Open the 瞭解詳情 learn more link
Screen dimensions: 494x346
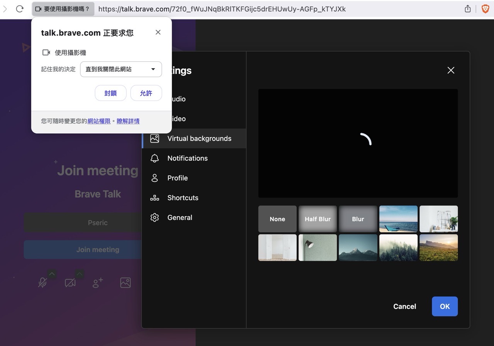click(128, 121)
